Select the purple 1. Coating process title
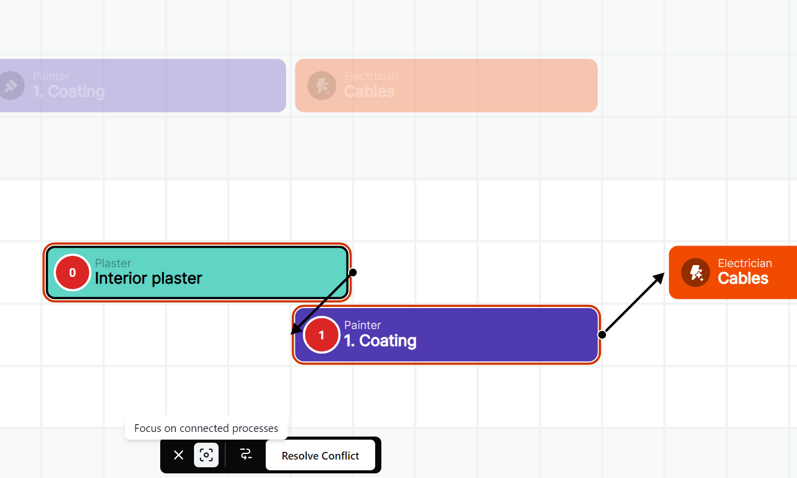The height and width of the screenshot is (478, 797). coord(380,341)
